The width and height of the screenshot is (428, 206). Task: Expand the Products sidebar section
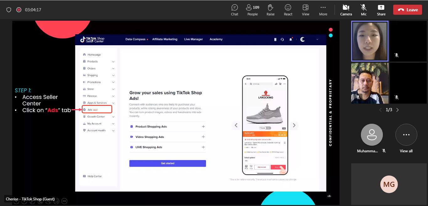coord(113,62)
